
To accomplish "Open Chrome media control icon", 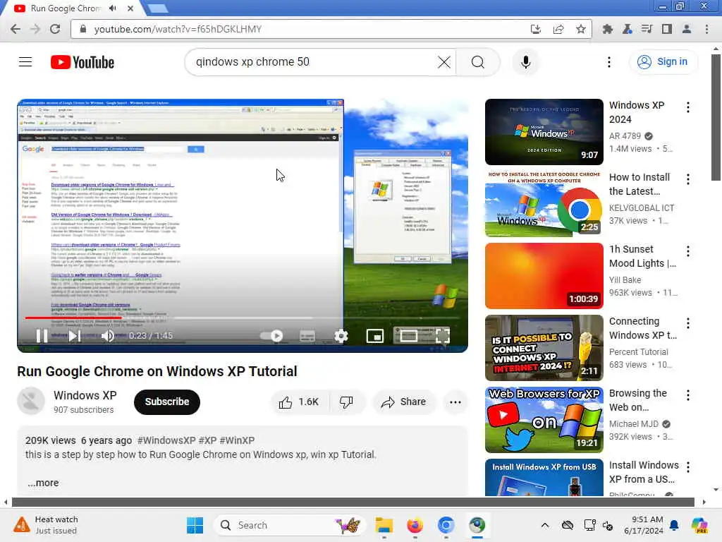I will coord(647,29).
